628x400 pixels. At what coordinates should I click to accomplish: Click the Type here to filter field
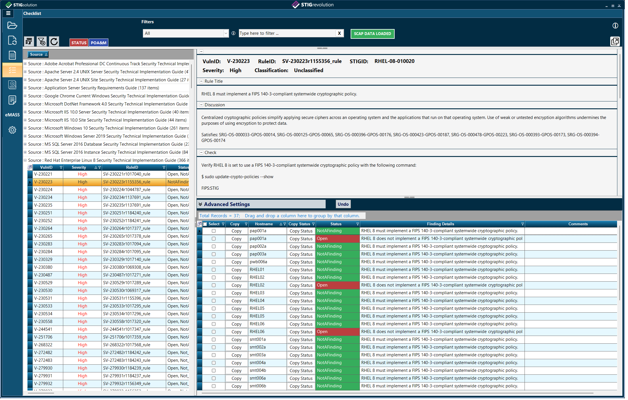point(287,33)
